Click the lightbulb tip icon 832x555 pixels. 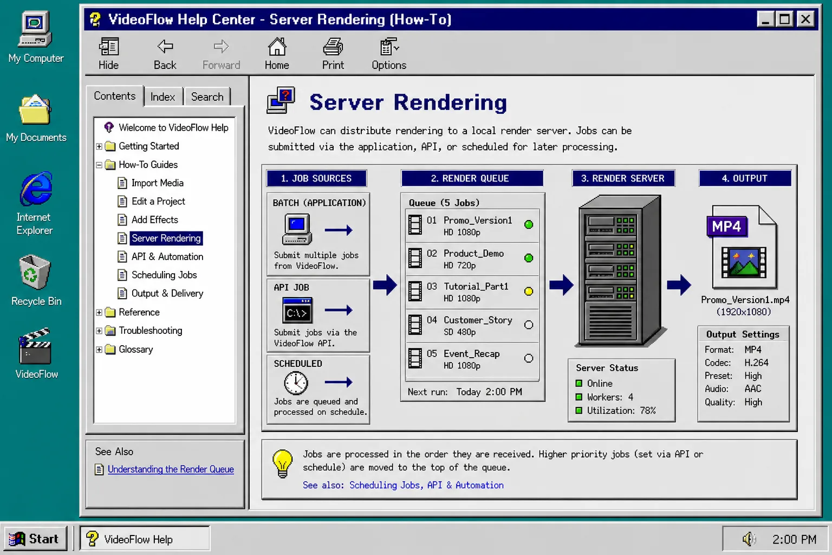[x=282, y=463]
